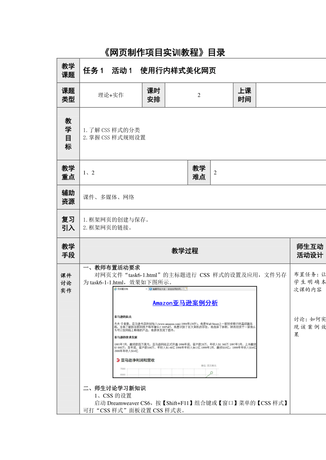Click the line 1.框架网页的创建与保存。
The height and width of the screenshot is (460, 326).
click(x=116, y=220)
